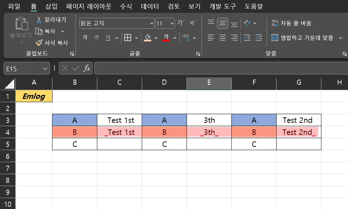Click the borders grid icon
The height and width of the screenshot is (209, 348).
(128, 38)
